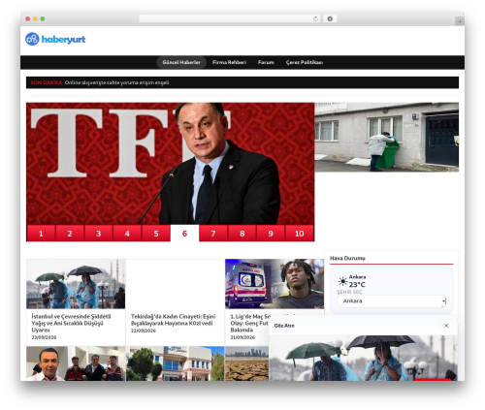Click the Göz Atın popup title
The width and height of the screenshot is (485, 410).
[x=284, y=326]
